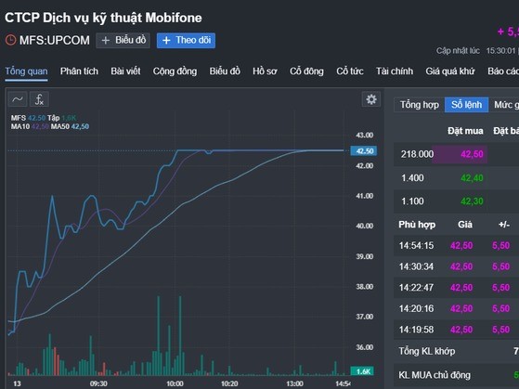This screenshot has height=389, width=519.
Task: Click bid price 42,30 cell
Action: [x=472, y=201]
